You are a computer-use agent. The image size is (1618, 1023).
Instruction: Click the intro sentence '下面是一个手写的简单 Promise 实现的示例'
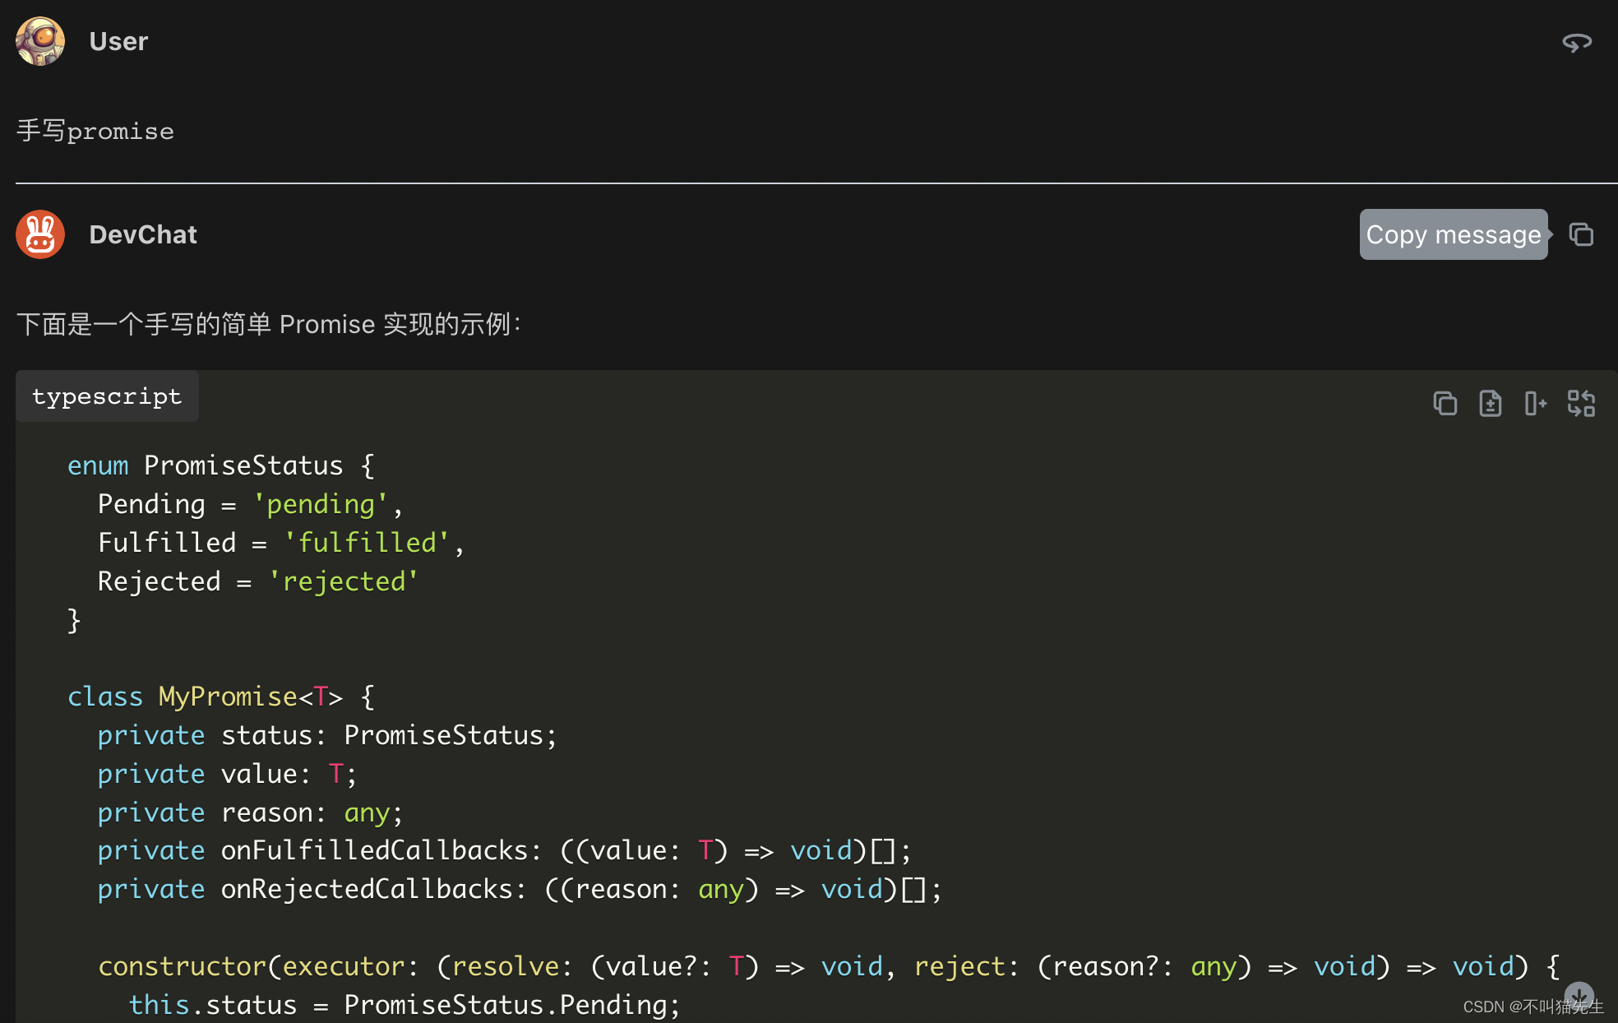click(x=268, y=324)
